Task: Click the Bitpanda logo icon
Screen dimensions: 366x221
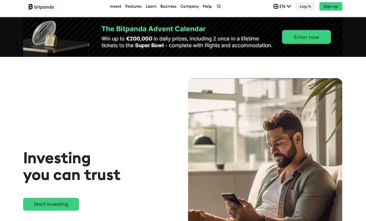Action: tap(30, 7)
